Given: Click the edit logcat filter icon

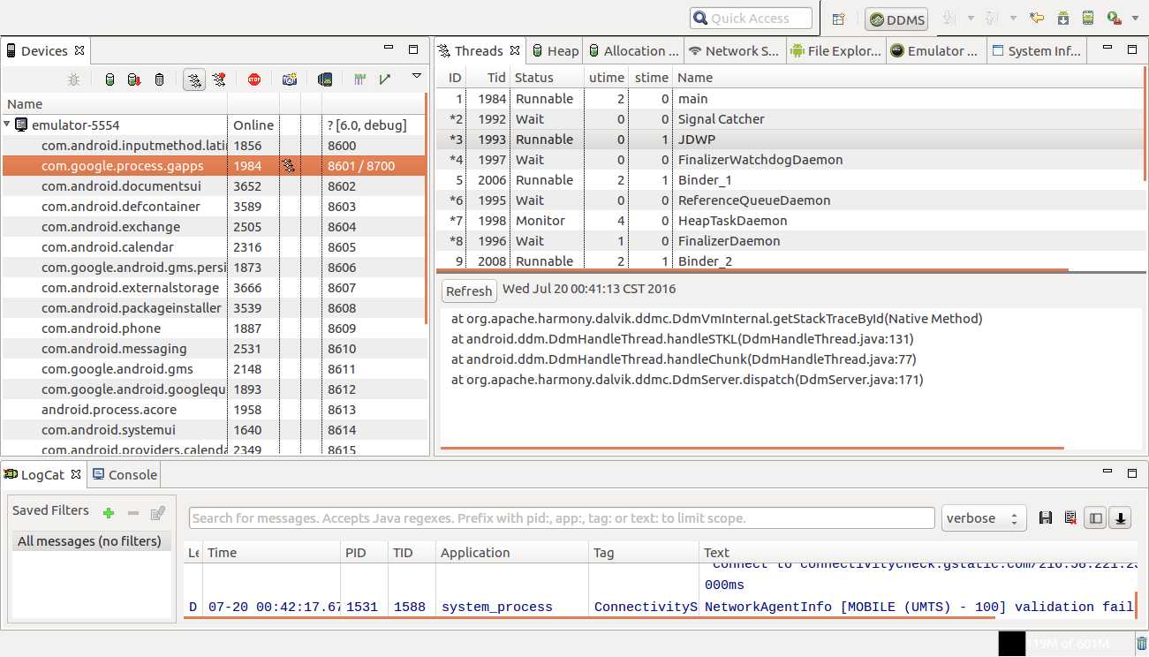Looking at the screenshot, I should [158, 513].
